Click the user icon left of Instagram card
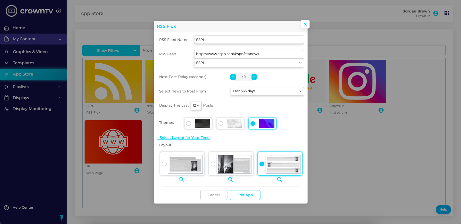The height and width of the screenshot is (224, 461). point(320,110)
